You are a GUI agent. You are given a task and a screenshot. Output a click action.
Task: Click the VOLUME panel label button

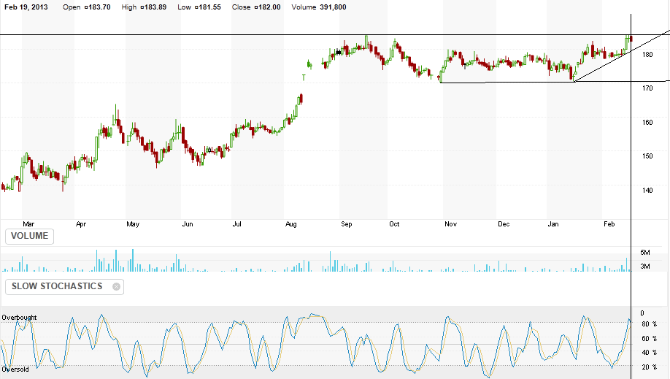point(30,236)
